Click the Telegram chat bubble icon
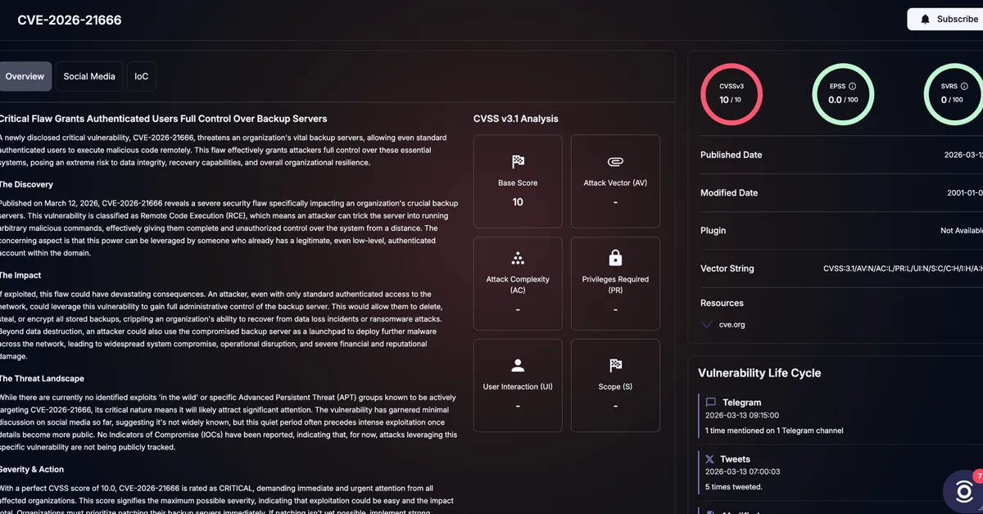 pyautogui.click(x=710, y=403)
